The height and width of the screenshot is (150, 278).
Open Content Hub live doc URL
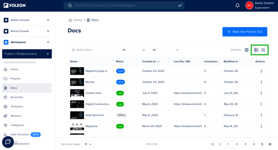[x=188, y=93]
